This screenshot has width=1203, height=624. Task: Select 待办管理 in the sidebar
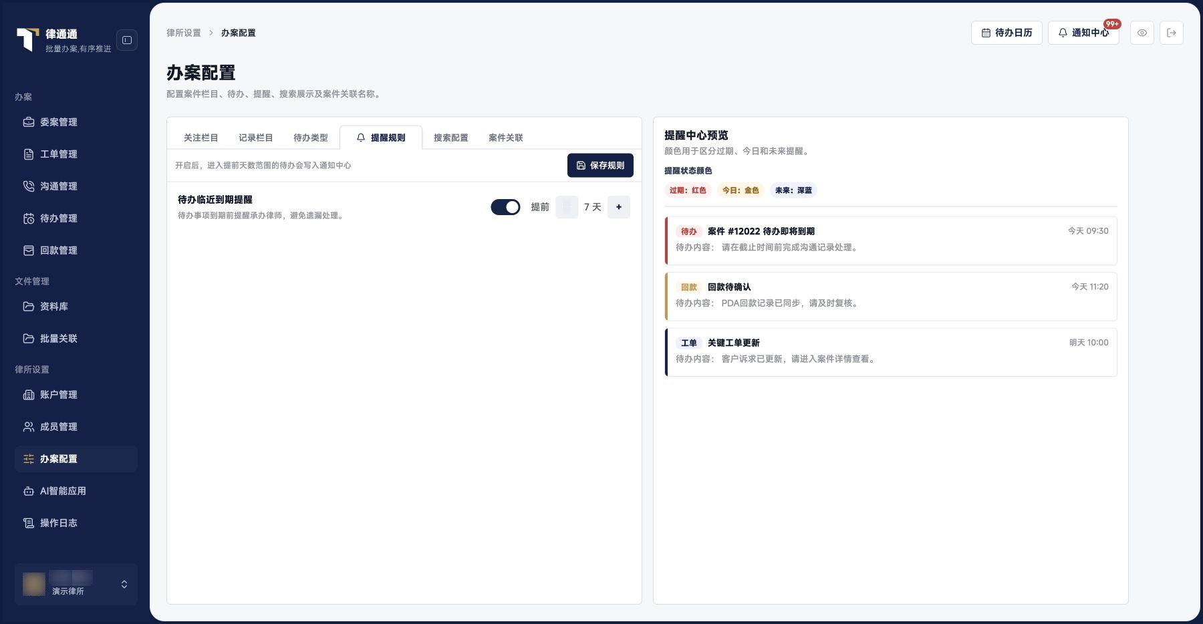76,218
